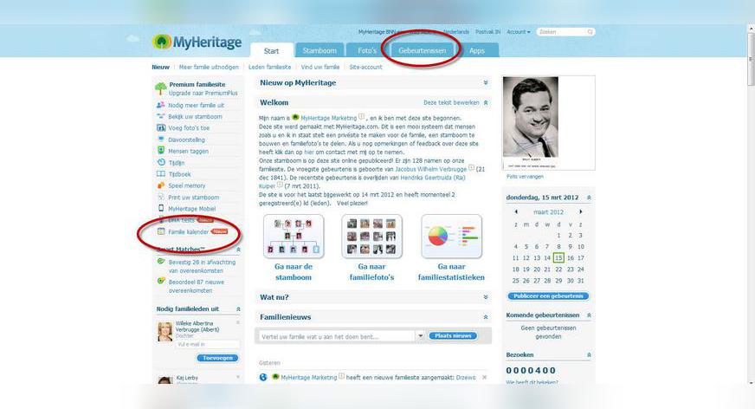Click the Voeg foto's toe icon
The image size is (755, 409).
point(161,127)
